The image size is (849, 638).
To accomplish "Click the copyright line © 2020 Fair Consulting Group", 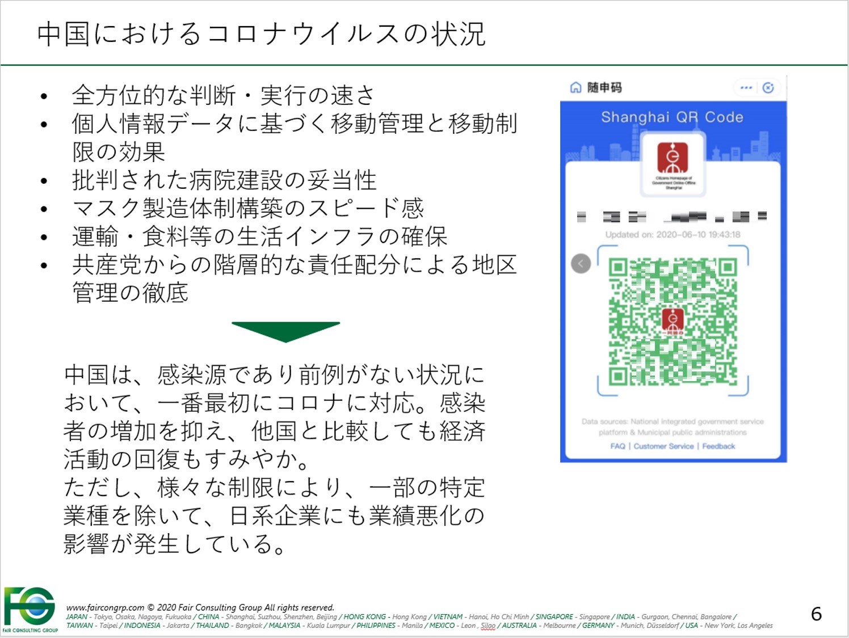I will 241,607.
